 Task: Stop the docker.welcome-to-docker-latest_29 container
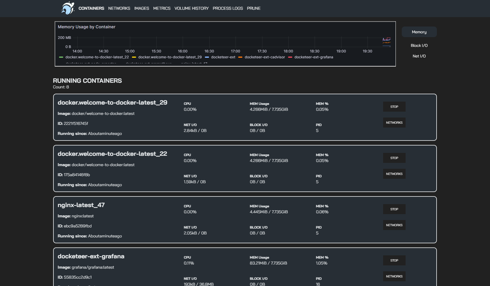click(x=394, y=107)
